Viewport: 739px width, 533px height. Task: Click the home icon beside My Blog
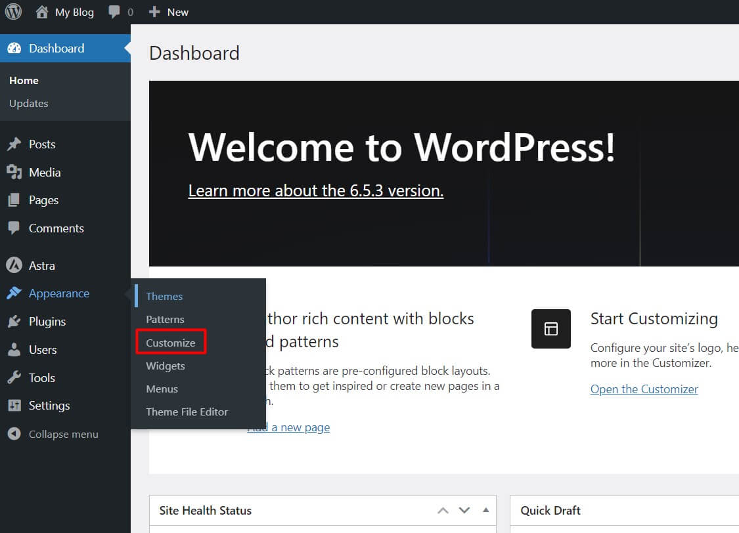(x=41, y=12)
